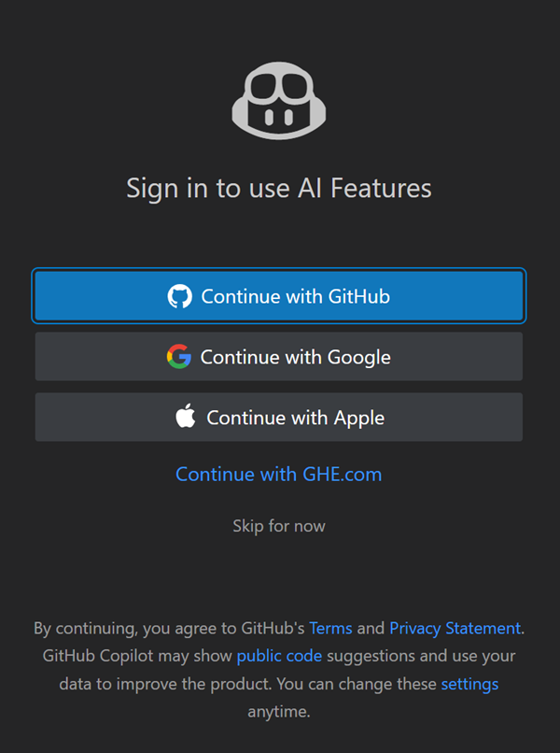Continue with Google
This screenshot has width=560, height=753.
279,356
